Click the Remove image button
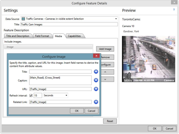Viewport: 179px width, 134px height. click(x=107, y=57)
